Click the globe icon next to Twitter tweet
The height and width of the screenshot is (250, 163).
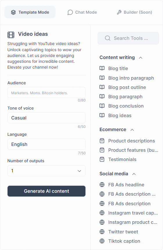click(x=102, y=232)
